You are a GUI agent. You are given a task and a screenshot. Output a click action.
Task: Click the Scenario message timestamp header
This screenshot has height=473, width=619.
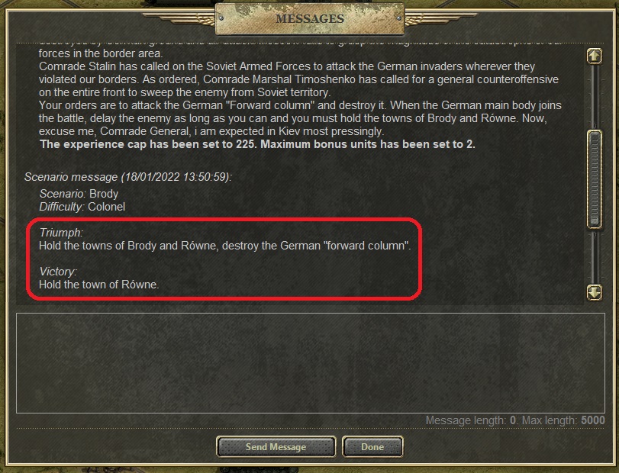(x=128, y=177)
